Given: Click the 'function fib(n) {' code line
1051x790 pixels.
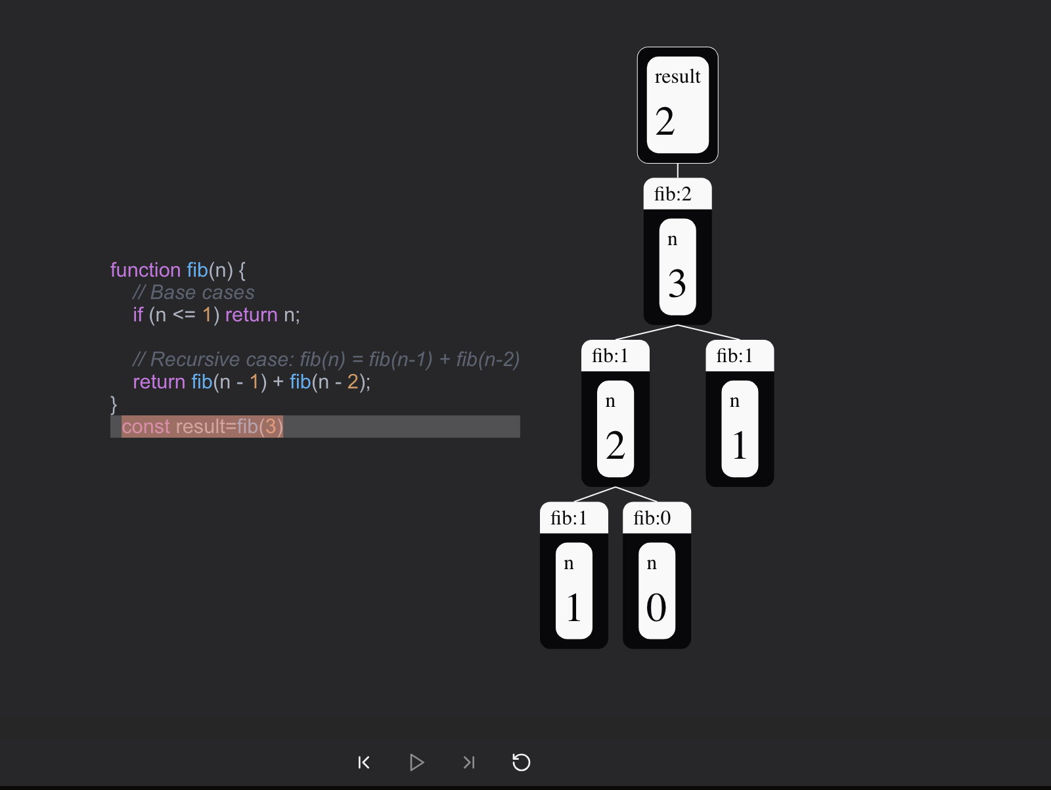Looking at the screenshot, I should [178, 270].
